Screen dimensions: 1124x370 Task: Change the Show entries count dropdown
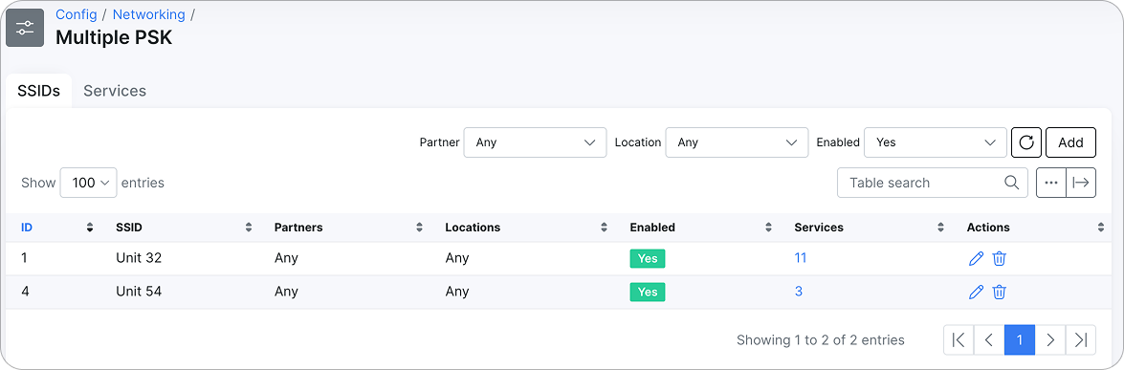tap(89, 183)
